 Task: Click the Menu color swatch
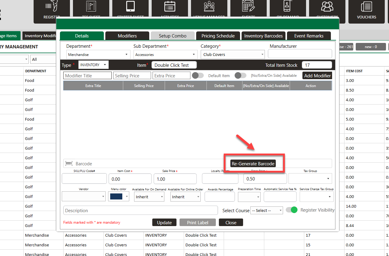(x=116, y=197)
